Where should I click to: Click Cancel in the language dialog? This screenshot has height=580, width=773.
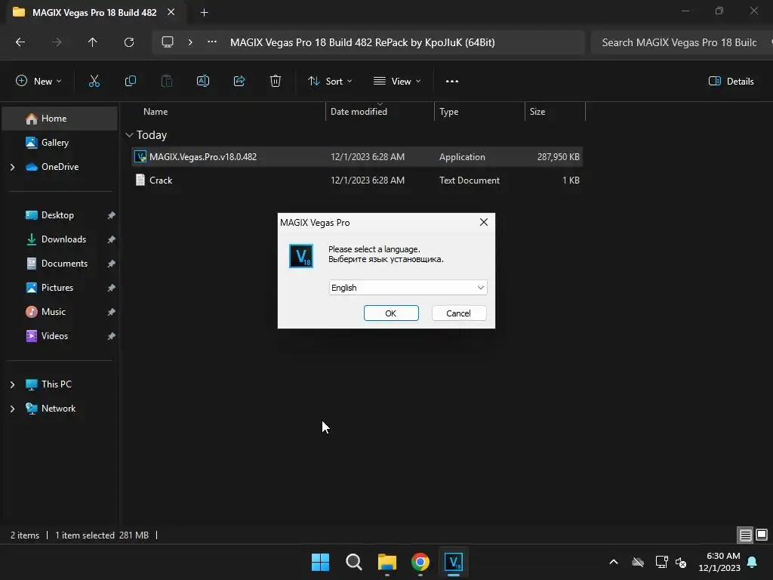click(x=458, y=313)
